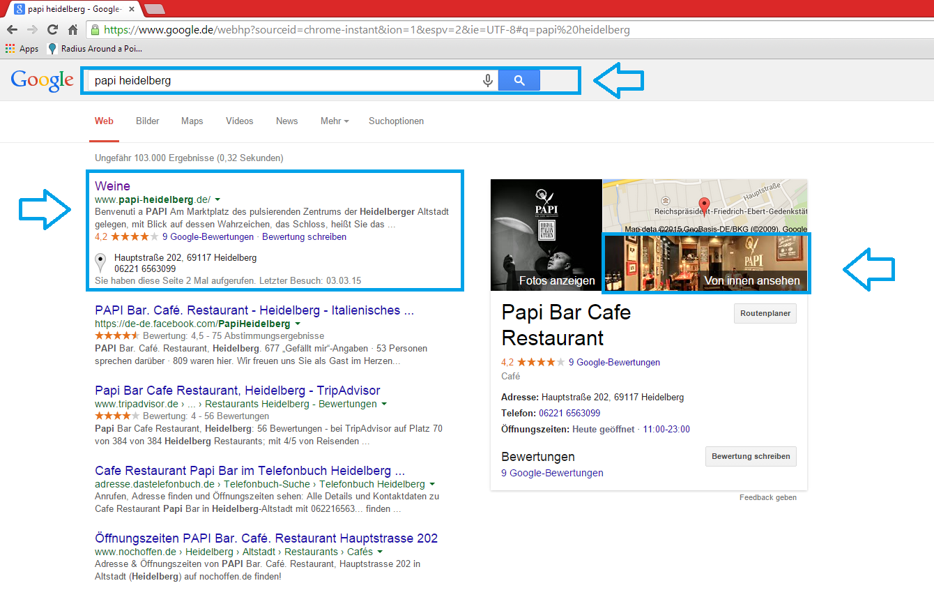Open the TripAdvisor Papi Bar result

pos(237,391)
